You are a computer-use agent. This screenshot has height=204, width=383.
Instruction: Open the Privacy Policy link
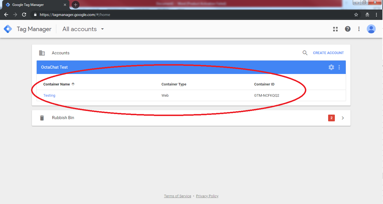coord(207,196)
